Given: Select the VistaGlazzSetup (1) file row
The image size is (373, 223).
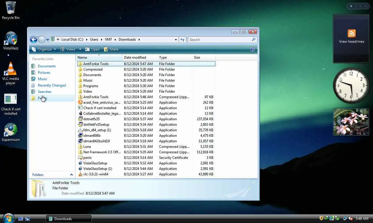Looking at the screenshot, I should pyautogui.click(x=146, y=169).
